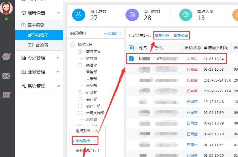Click the 08-23 18:29 time cell
238x157 pixels.
tap(214, 123)
